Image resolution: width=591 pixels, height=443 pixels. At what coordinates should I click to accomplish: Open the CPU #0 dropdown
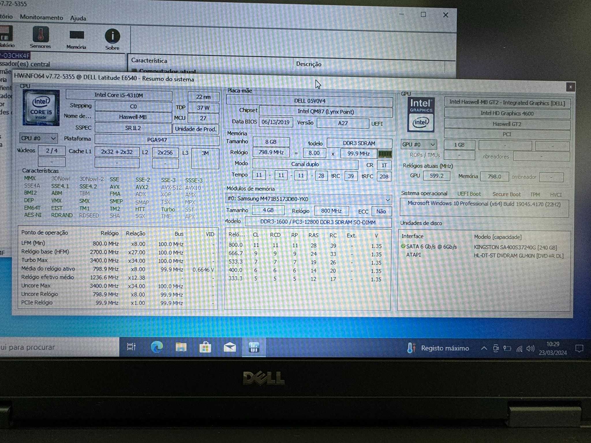pyautogui.click(x=38, y=138)
